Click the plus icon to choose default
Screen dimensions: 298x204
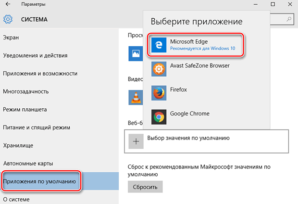point(136,141)
